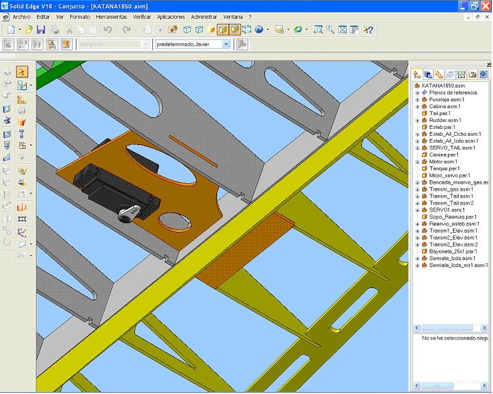Click the Undo arrow icon
Image resolution: width=493 pixels, height=394 pixels.
[x=108, y=29]
